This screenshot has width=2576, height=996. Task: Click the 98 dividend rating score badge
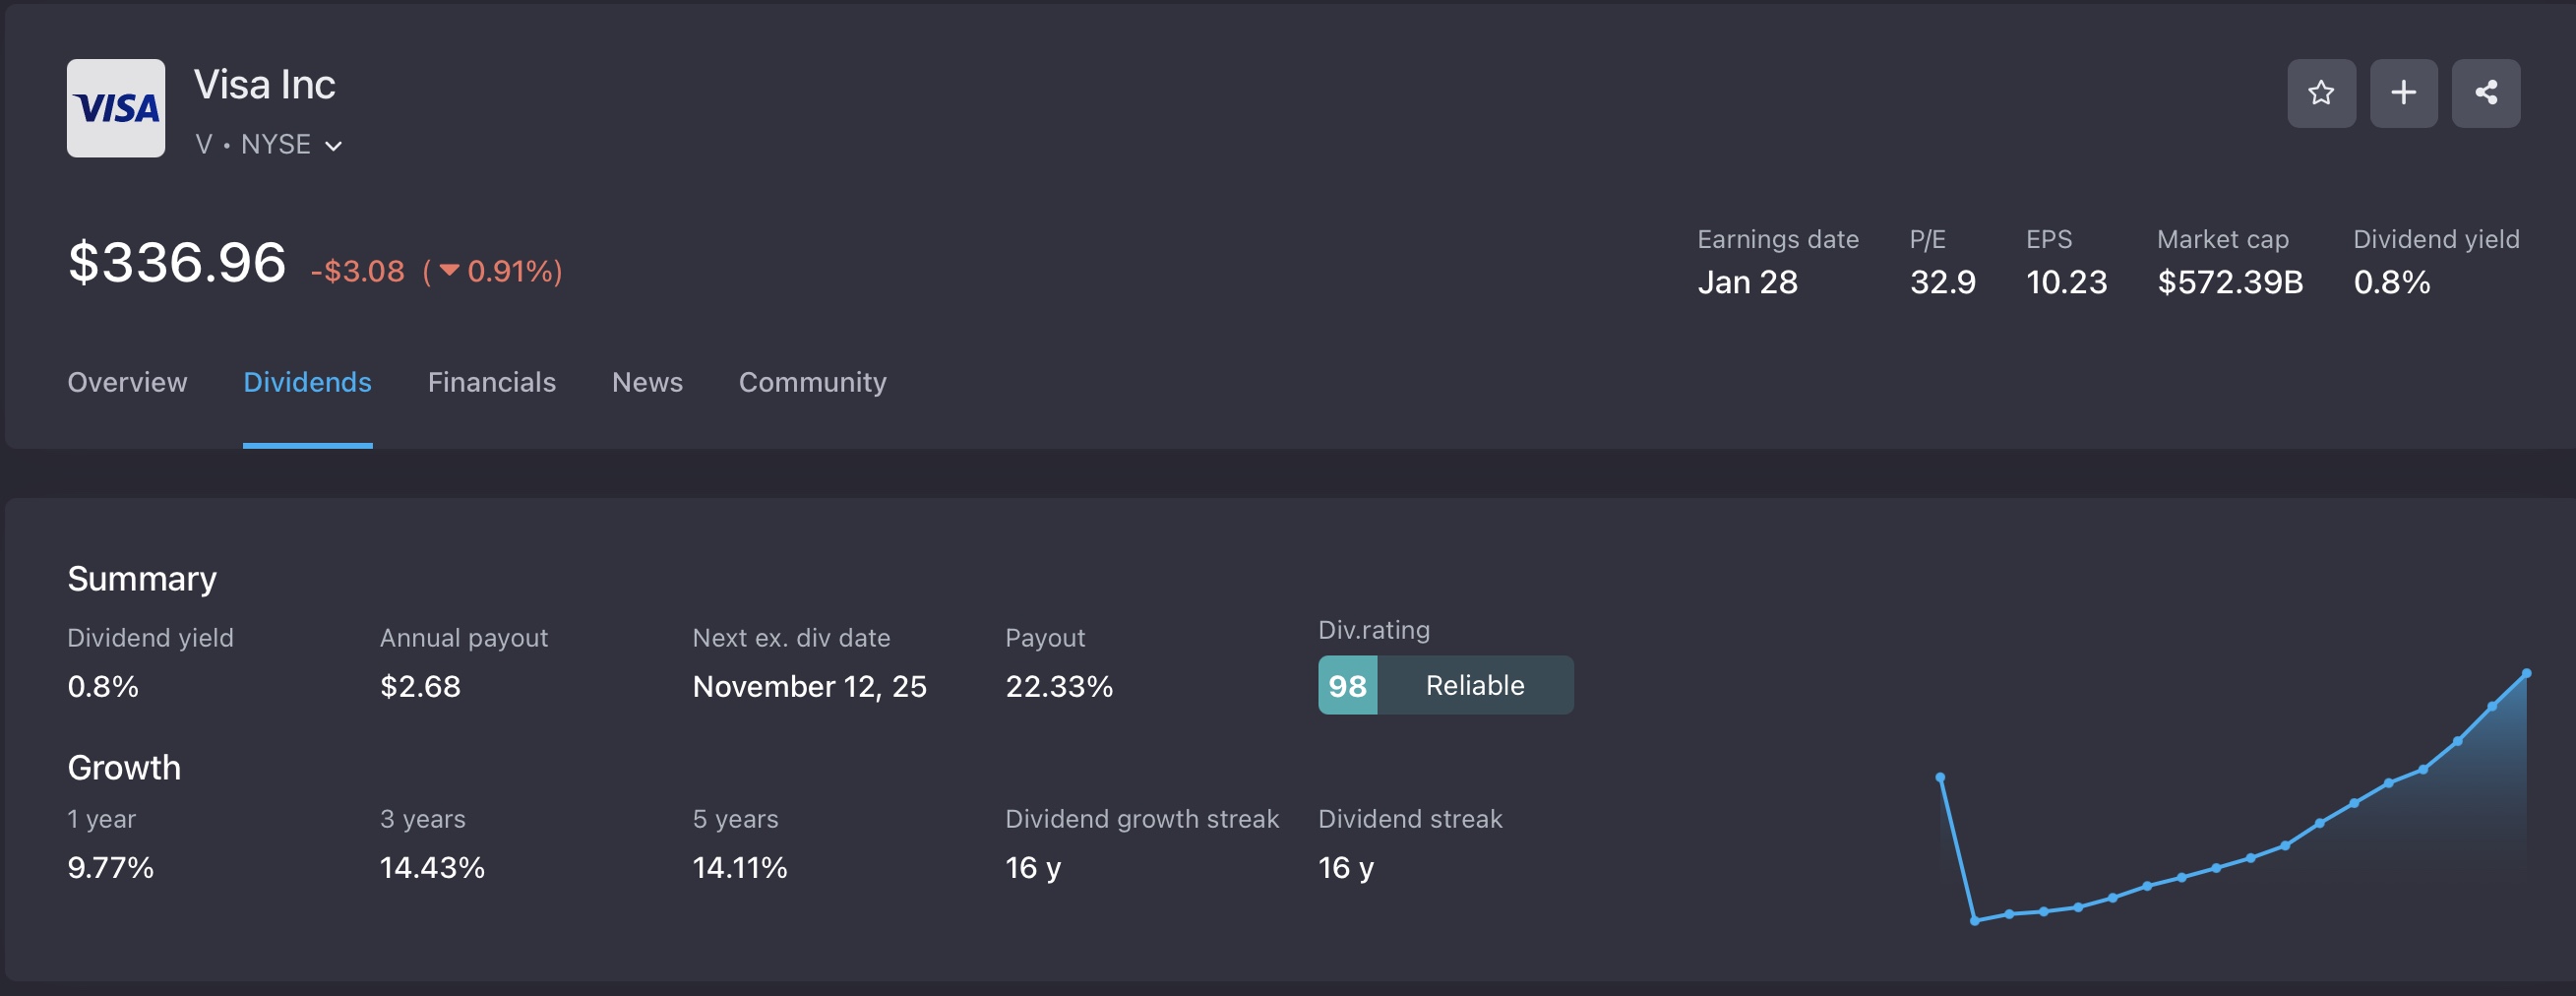coord(1347,685)
